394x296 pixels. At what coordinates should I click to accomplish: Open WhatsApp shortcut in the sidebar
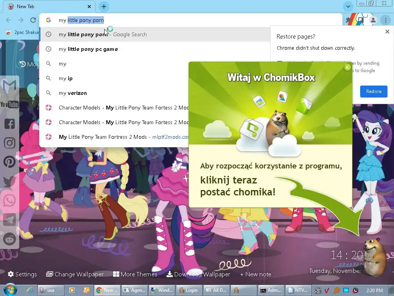(10, 200)
